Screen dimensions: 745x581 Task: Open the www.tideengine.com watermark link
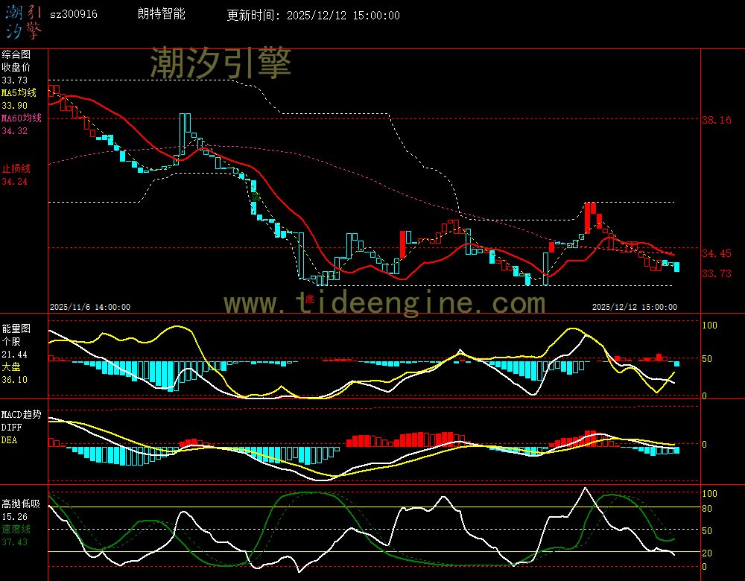click(384, 303)
